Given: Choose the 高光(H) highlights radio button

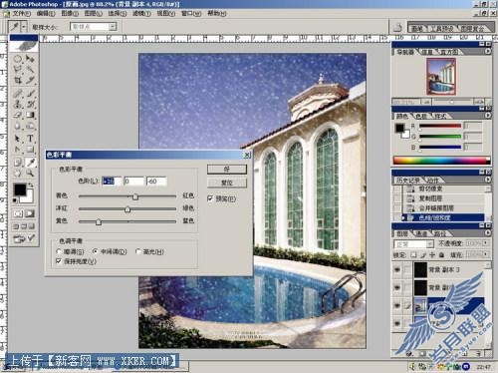Looking at the screenshot, I should click(x=138, y=251).
